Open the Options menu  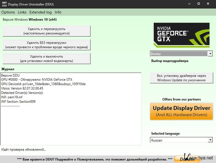point(8,12)
